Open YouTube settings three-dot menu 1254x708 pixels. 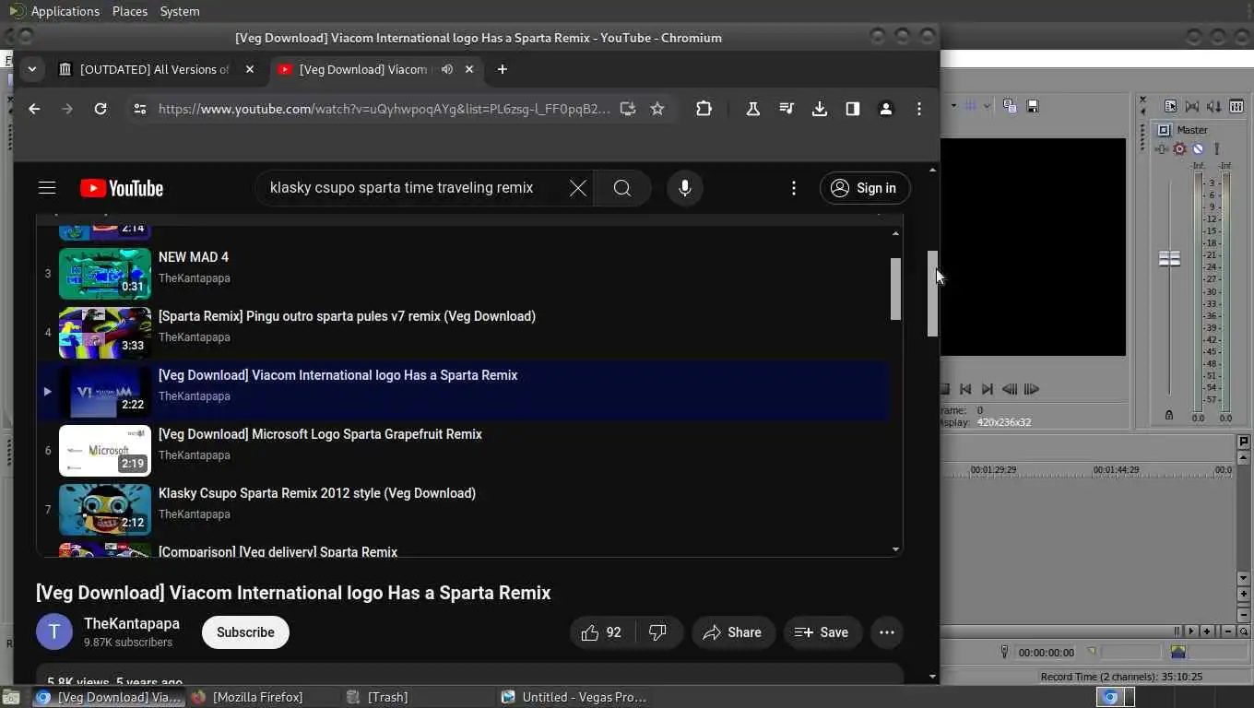(x=794, y=188)
